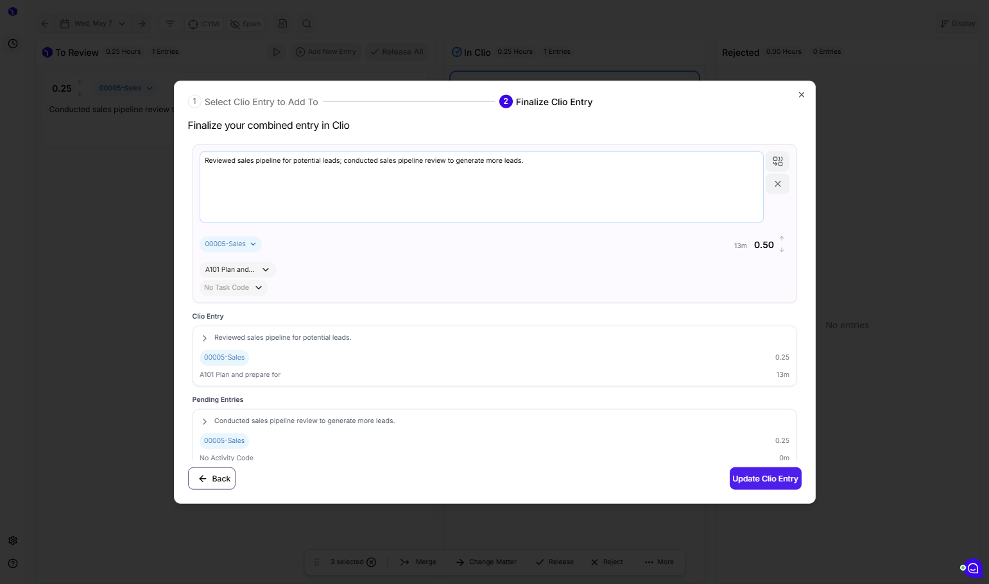Image resolution: width=989 pixels, height=584 pixels.
Task: Click the 13m duration label next to 0.50
Action: coord(741,246)
